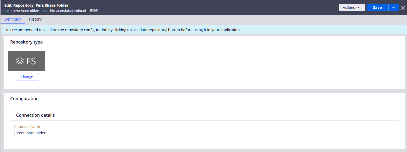The height and width of the screenshot is (152, 407).
Task: Click the 'No associated ruleset' text
Action: click(68, 11)
